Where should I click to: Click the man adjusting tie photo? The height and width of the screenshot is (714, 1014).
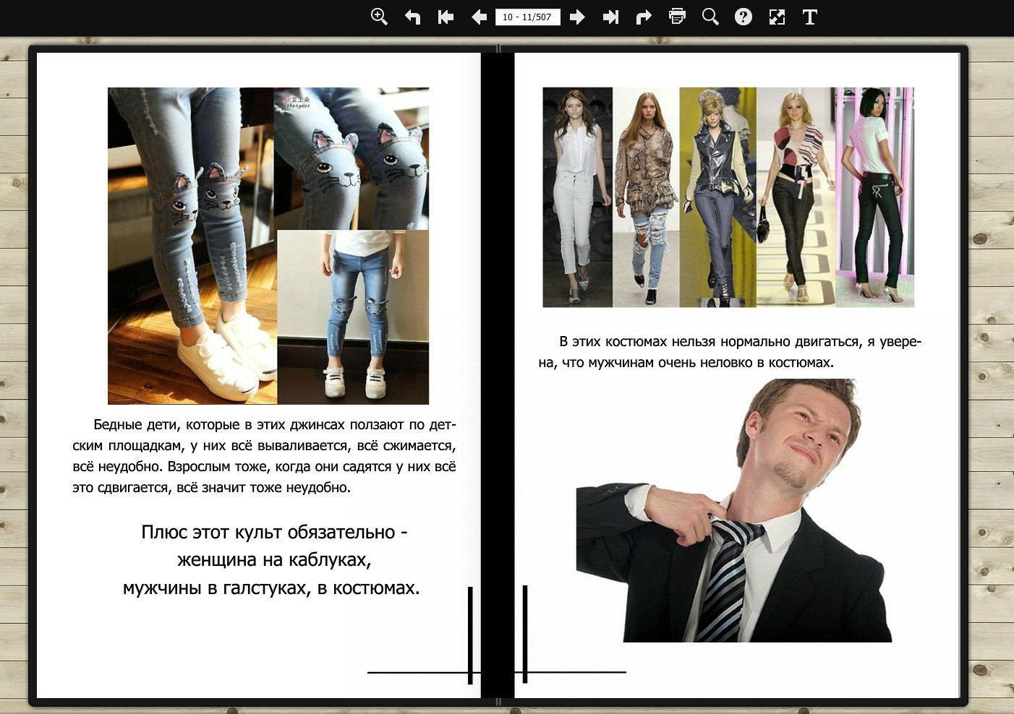tap(734, 513)
